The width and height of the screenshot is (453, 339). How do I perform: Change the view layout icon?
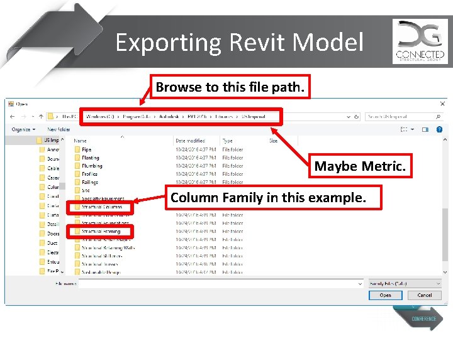coord(404,129)
